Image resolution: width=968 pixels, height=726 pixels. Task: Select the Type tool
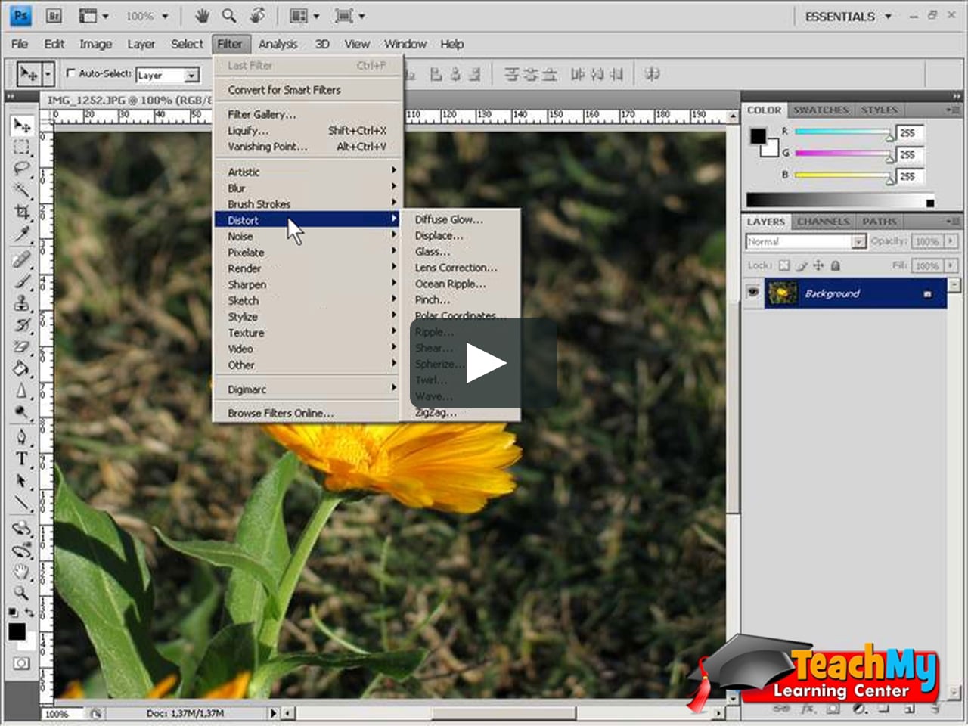point(21,458)
